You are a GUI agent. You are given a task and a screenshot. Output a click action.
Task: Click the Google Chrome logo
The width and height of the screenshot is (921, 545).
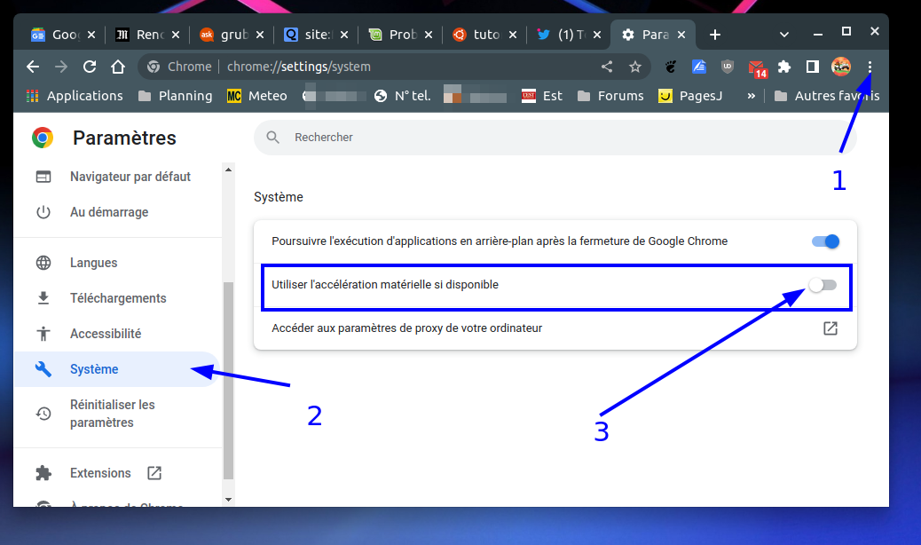43,138
